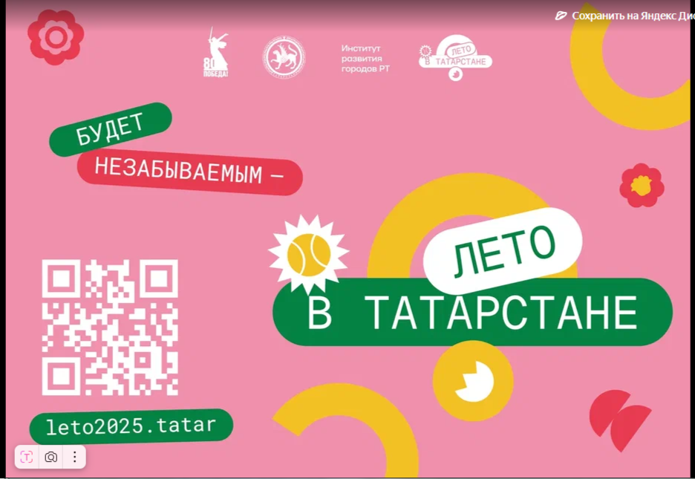Screen dimensions: 695x479
Task: Click the text recognition icon
Action: [x=27, y=457]
